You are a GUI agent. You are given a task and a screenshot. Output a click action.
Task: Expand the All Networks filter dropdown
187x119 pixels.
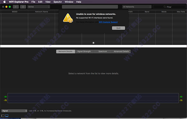pos(137,7)
